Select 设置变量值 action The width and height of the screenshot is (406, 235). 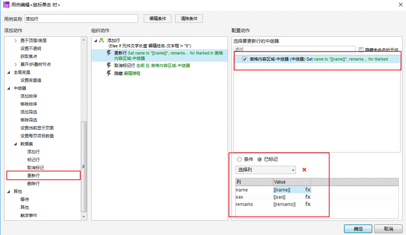click(31, 80)
